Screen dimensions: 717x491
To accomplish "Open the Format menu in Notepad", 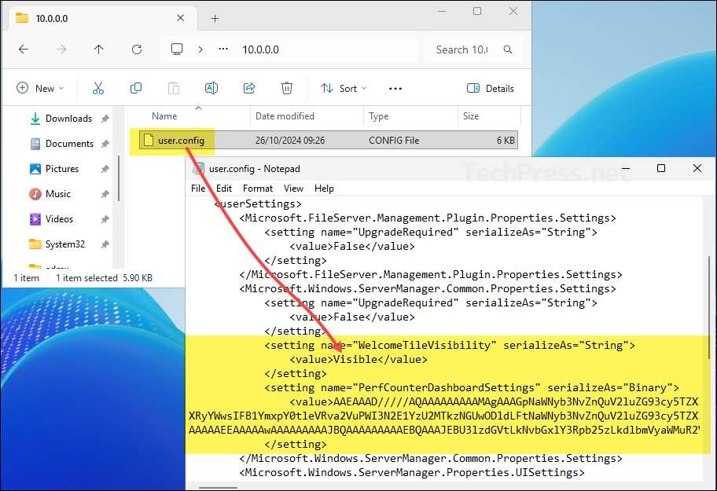I will (x=258, y=188).
